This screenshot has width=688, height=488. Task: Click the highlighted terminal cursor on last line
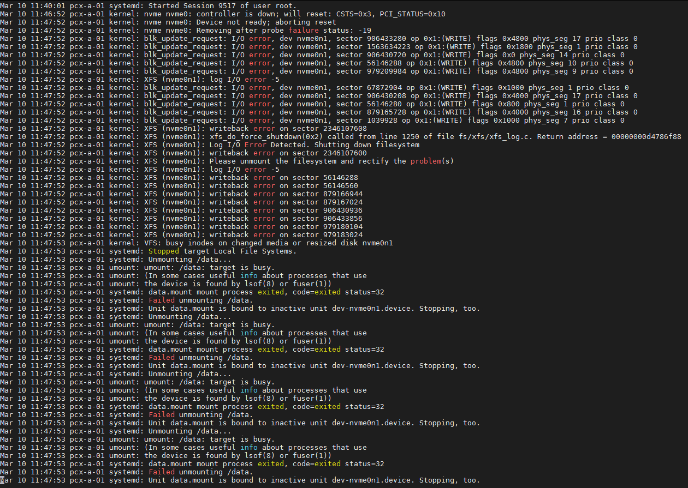click(2, 480)
